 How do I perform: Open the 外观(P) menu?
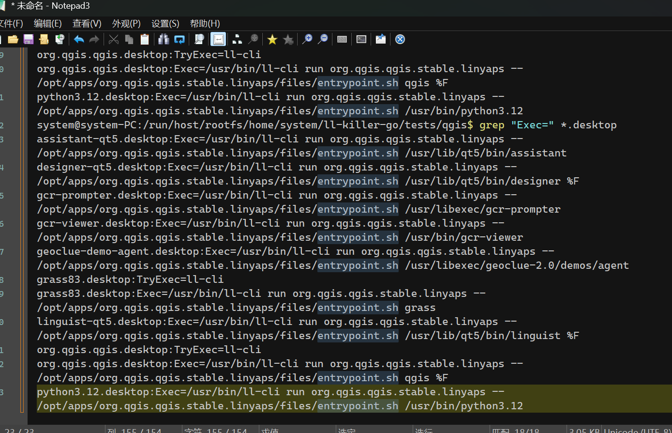126,23
